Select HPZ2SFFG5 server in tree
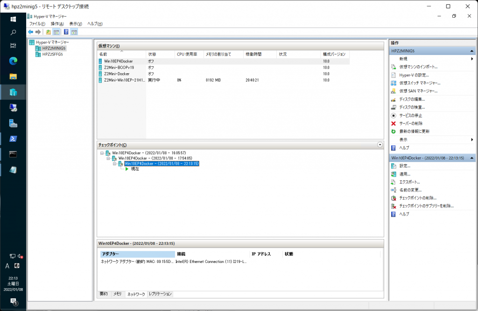Viewport: 478px width, 311px height. coord(52,54)
